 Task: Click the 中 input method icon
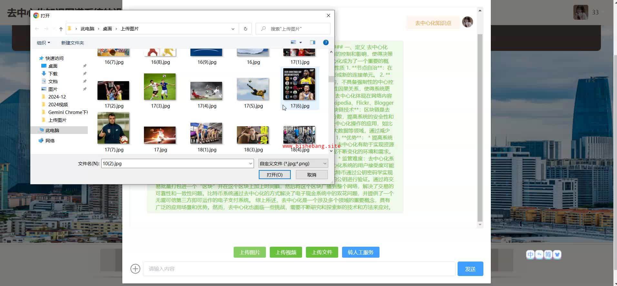[x=531, y=255]
